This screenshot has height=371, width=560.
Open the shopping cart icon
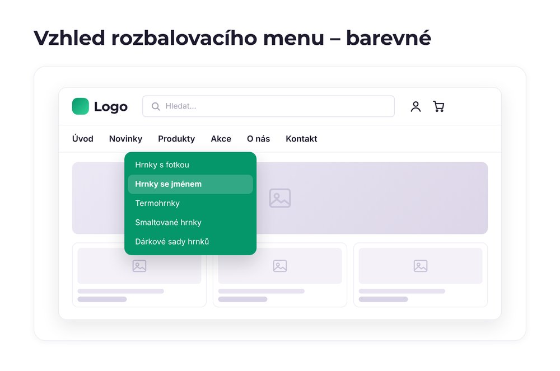438,106
